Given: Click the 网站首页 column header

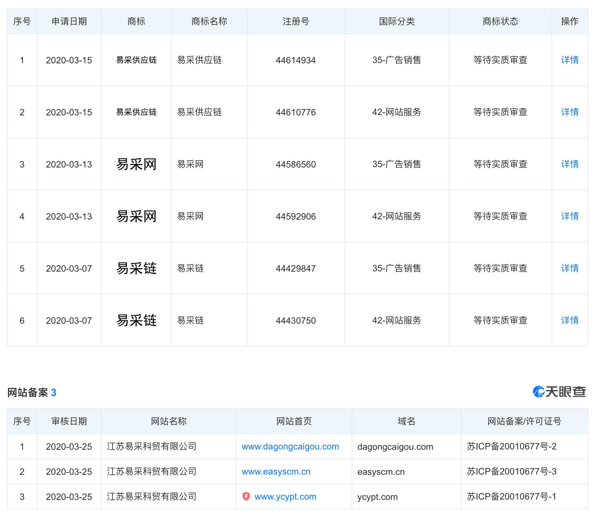Looking at the screenshot, I should 294,421.
